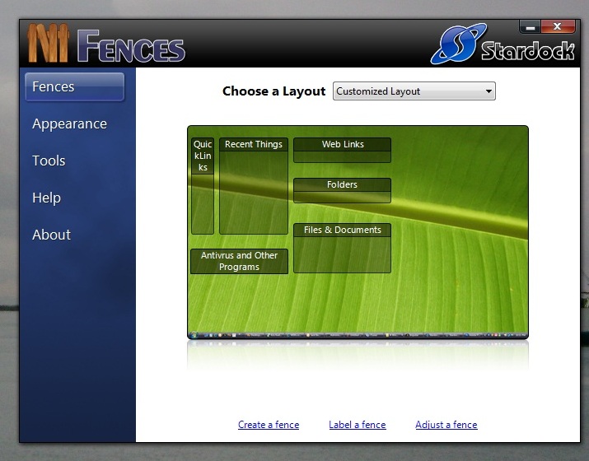This screenshot has width=589, height=461.
Task: Open the Tools section
Action: tap(49, 161)
